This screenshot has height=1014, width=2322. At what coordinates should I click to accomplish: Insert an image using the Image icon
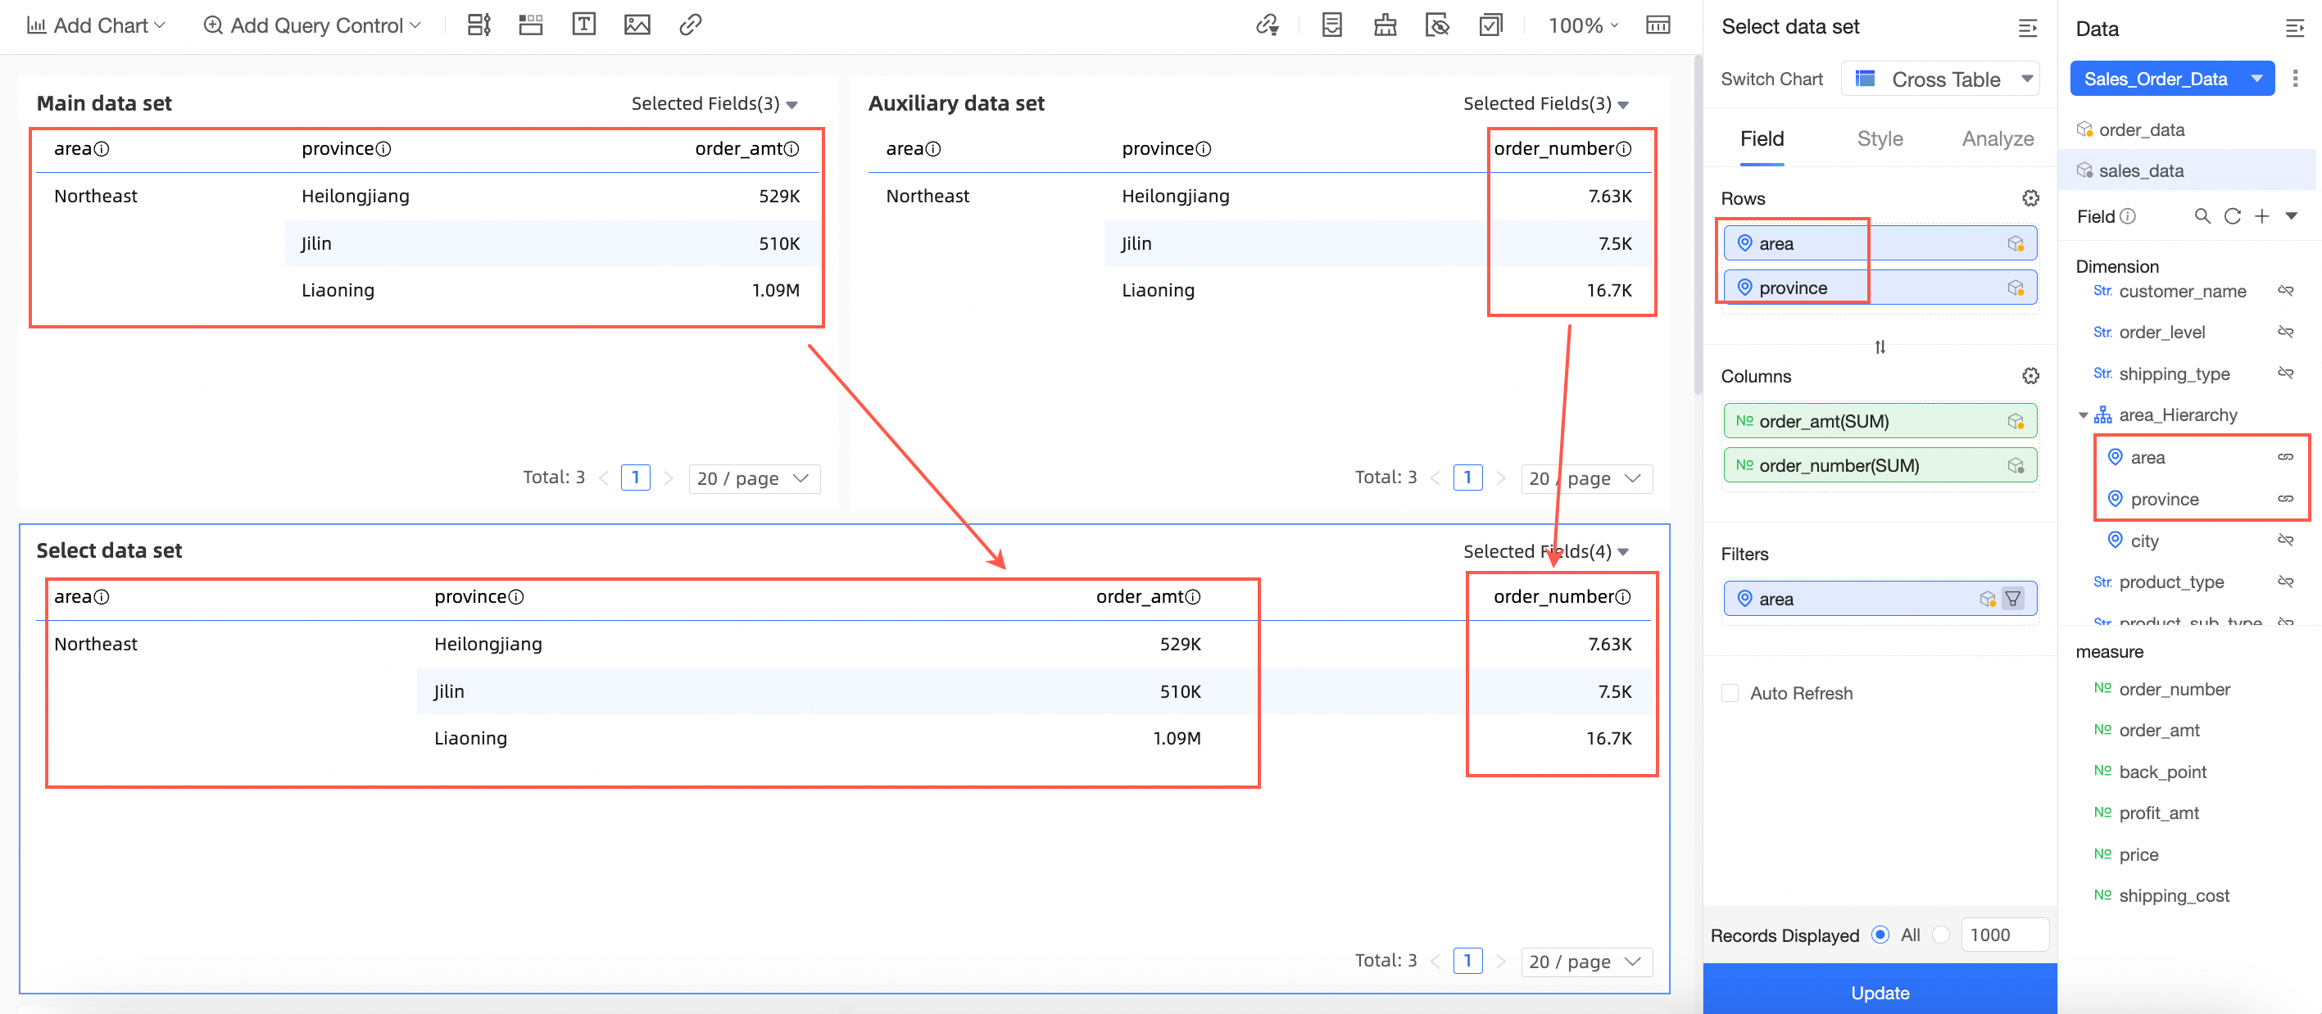[x=636, y=25]
